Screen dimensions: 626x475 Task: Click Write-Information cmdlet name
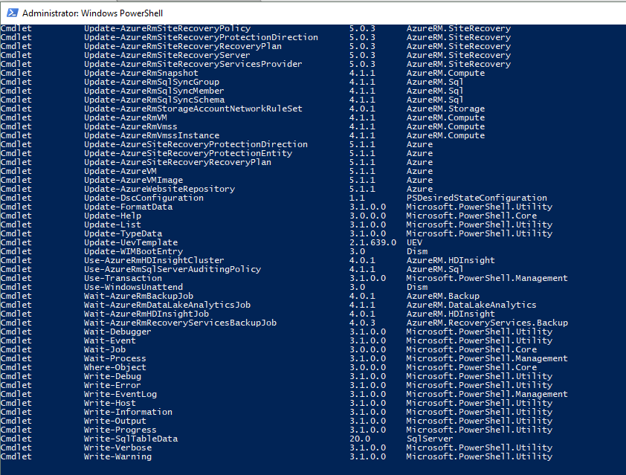pos(128,412)
